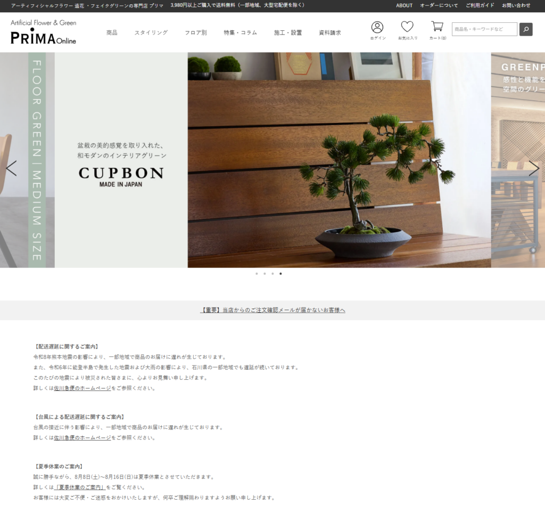The width and height of the screenshot is (545, 520).
Task: Click the search magnifier button
Action: coord(526,29)
